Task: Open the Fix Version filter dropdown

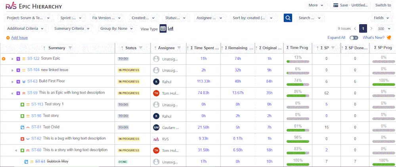Action: (106, 18)
